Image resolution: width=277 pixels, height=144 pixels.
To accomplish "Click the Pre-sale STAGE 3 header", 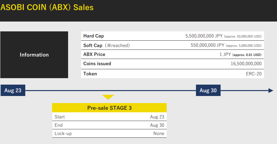I will [x=109, y=108].
